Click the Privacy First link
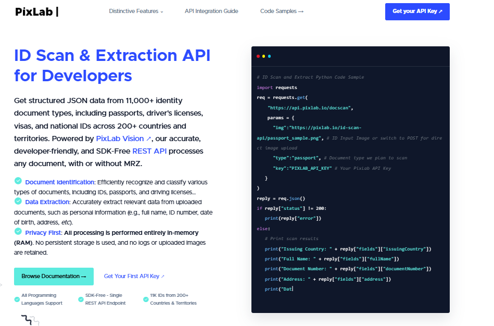Image resolution: width=494 pixels, height=326 pixels. pos(43,233)
